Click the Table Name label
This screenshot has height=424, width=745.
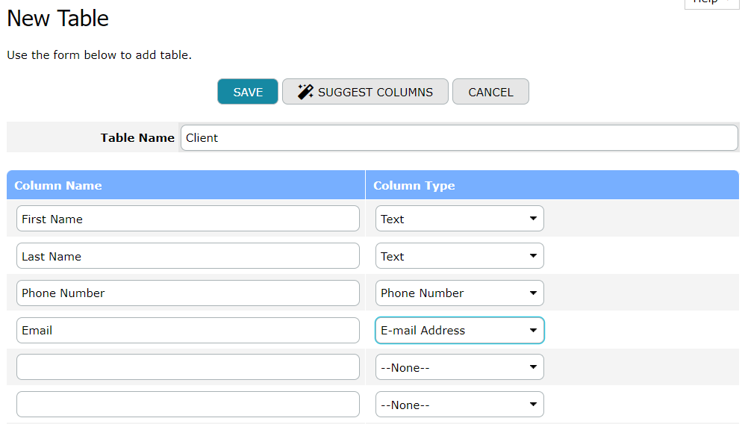pos(137,138)
